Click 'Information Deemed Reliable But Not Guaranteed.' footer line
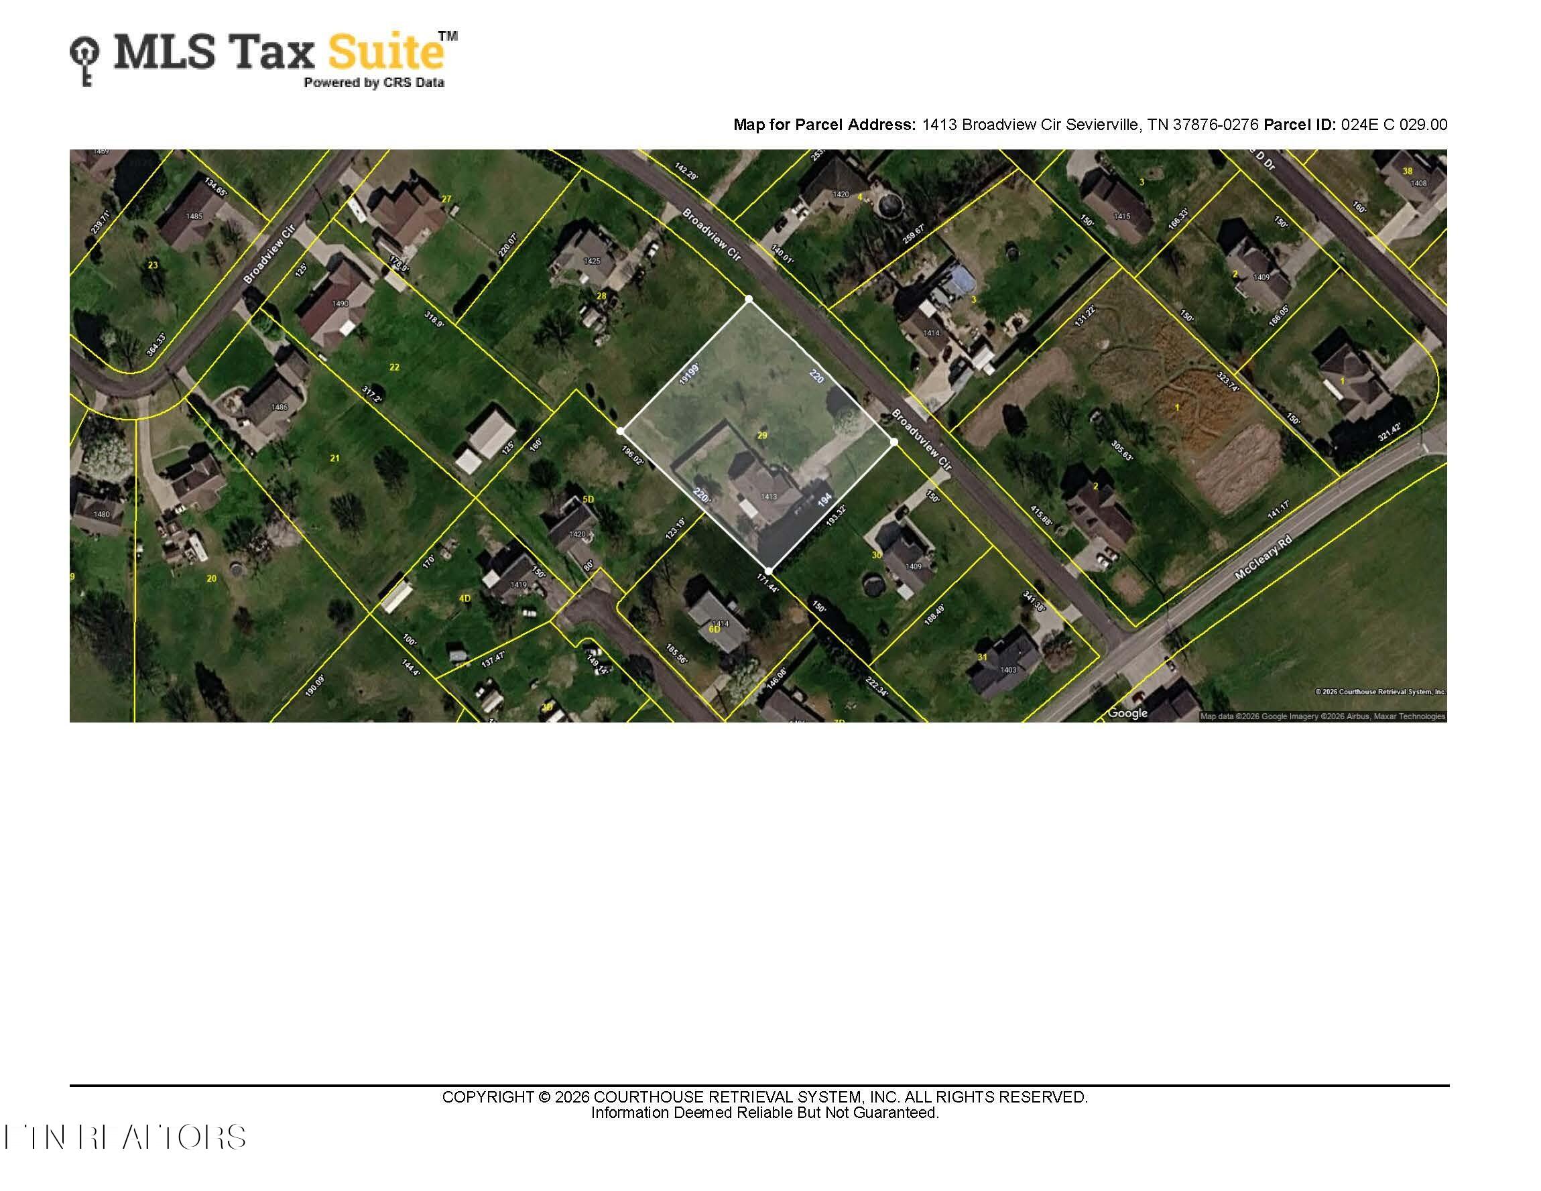Viewport: 1541px width, 1191px height. click(765, 1113)
